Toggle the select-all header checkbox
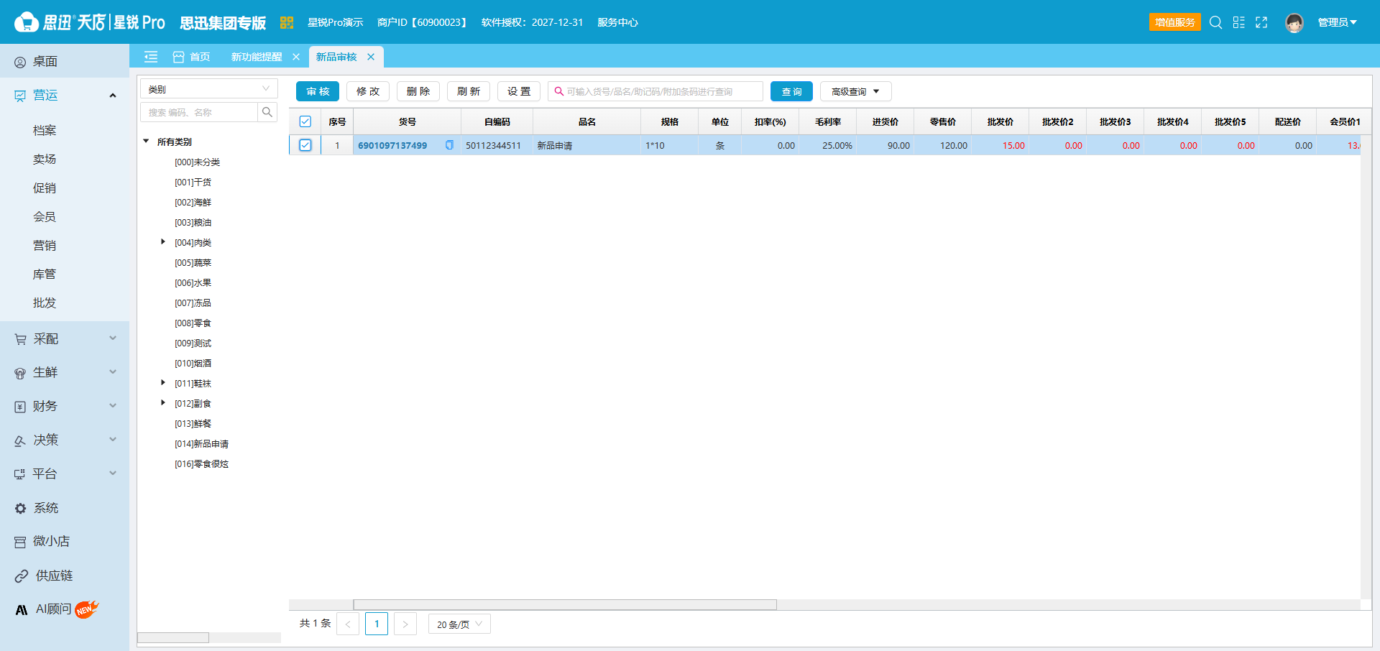Image resolution: width=1380 pixels, height=651 pixels. click(x=305, y=121)
